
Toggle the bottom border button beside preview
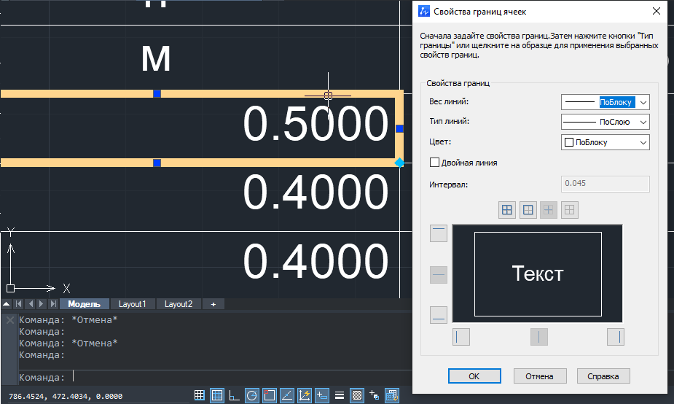439,316
